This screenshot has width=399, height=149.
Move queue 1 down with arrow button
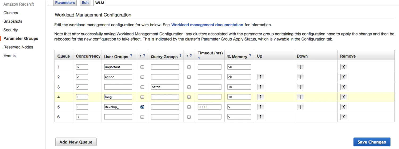pos(300,67)
